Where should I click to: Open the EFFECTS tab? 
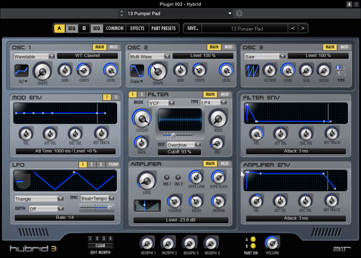tap(137, 28)
